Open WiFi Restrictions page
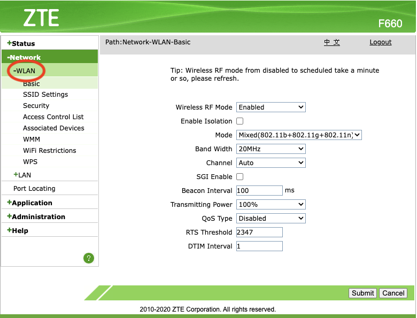417x318 pixels. pyautogui.click(x=50, y=151)
